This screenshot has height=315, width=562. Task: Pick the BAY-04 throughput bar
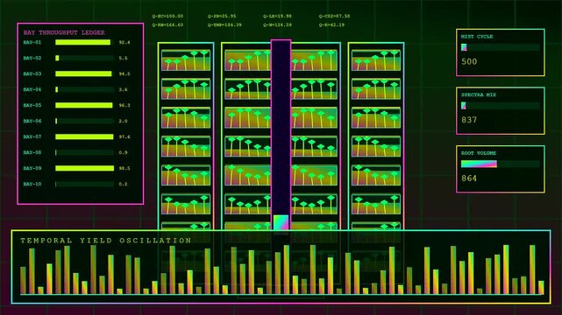85,89
